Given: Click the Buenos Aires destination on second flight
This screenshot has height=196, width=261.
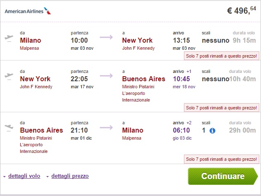Looking at the screenshot, I should click(143, 79).
